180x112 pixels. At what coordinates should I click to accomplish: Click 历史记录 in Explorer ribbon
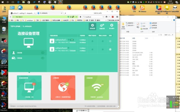(x=144, y=29)
